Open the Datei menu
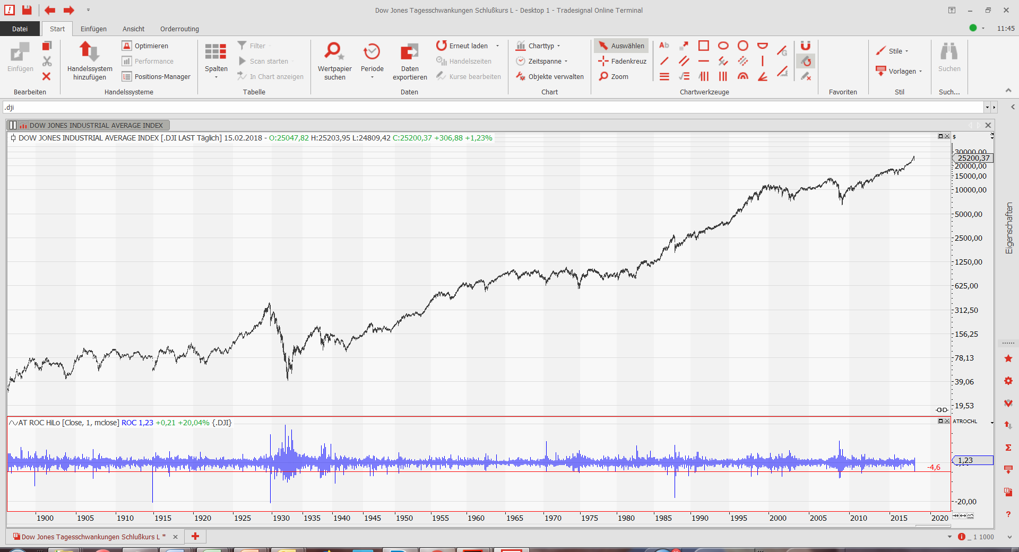 pyautogui.click(x=20, y=29)
